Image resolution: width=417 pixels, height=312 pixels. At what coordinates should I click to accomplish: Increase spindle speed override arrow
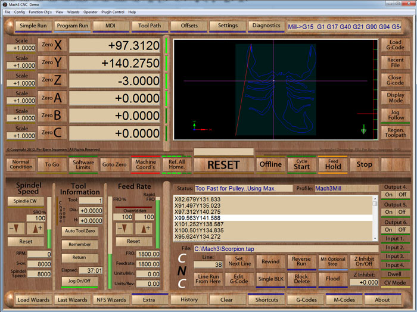(x=35, y=229)
